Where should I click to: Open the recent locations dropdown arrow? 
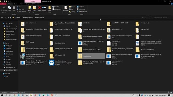click(8, 18)
